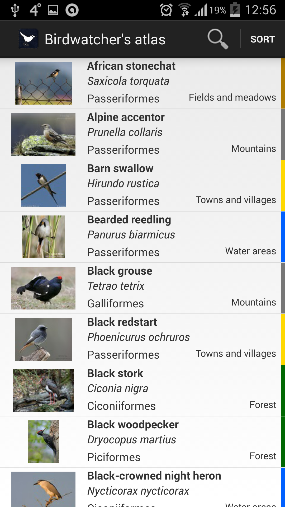
Task: Tap the picture notification status icon
Action: [x=53, y=10]
